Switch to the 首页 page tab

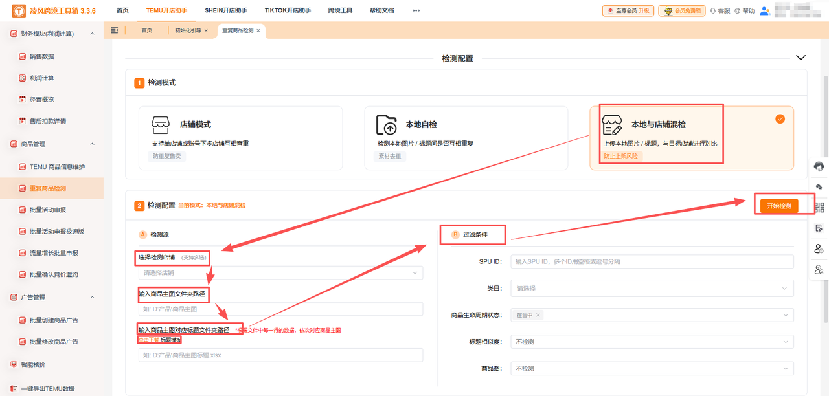147,30
